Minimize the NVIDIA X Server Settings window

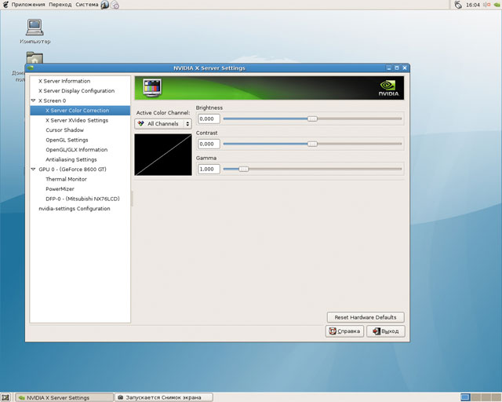[x=389, y=68]
